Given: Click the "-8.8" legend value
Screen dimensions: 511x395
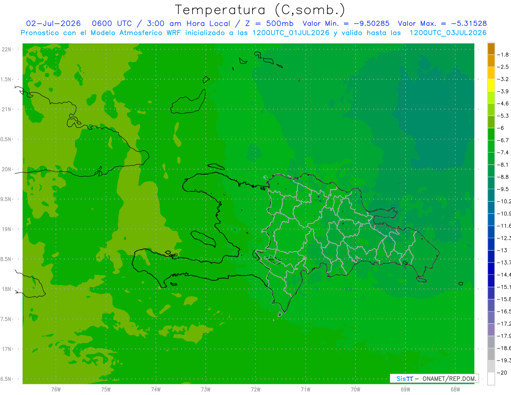Looking at the screenshot, I should tap(503, 177).
